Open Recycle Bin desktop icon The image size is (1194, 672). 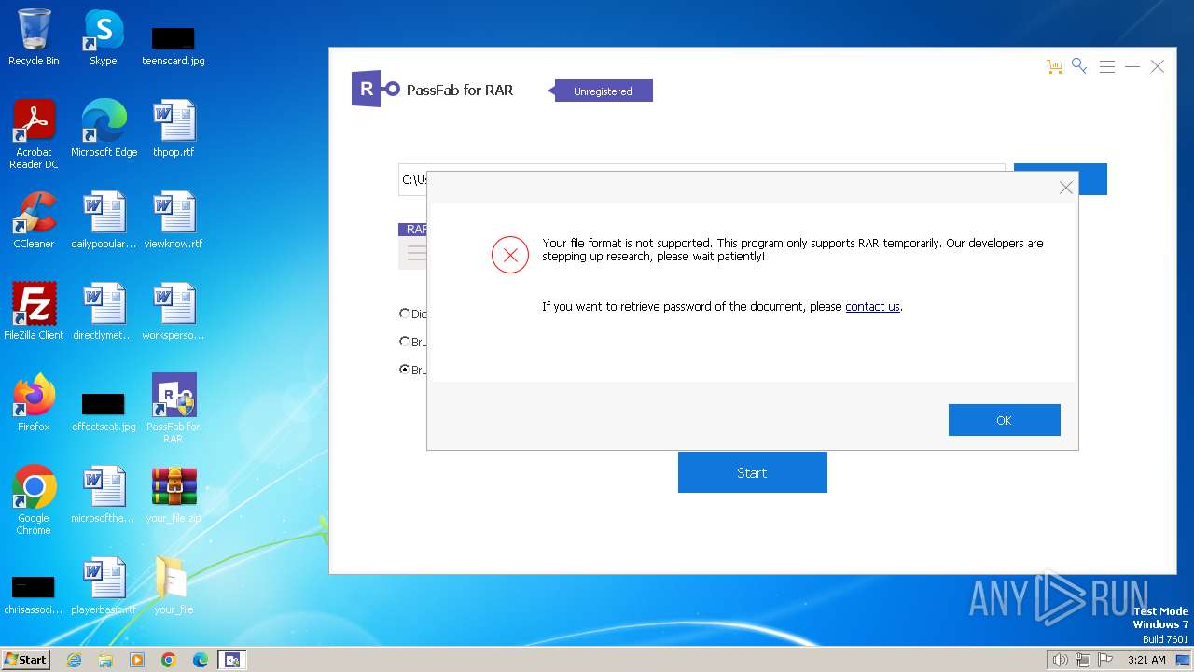(x=34, y=37)
